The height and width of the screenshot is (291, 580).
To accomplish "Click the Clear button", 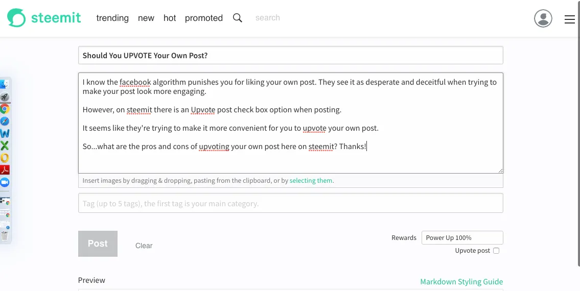I will tap(144, 246).
